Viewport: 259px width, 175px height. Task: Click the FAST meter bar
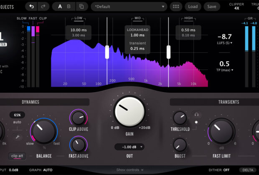pos(33,56)
